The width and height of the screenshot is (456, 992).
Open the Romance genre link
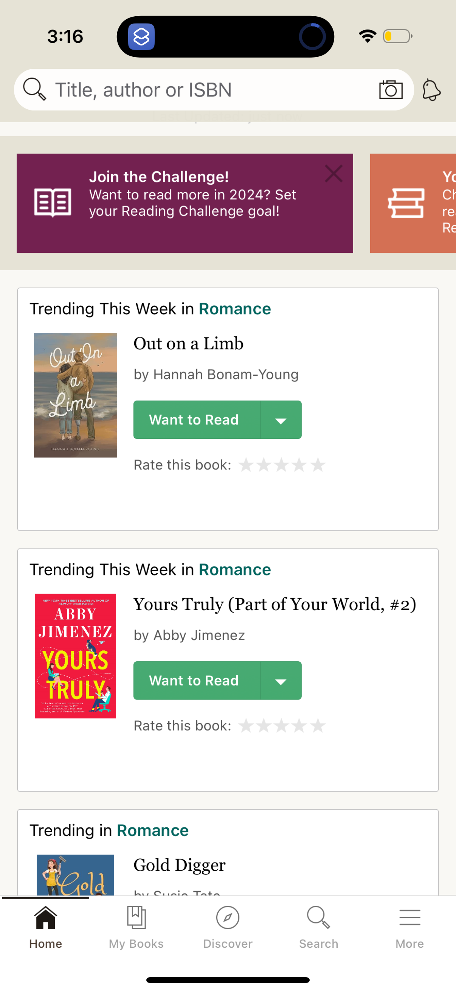click(235, 308)
